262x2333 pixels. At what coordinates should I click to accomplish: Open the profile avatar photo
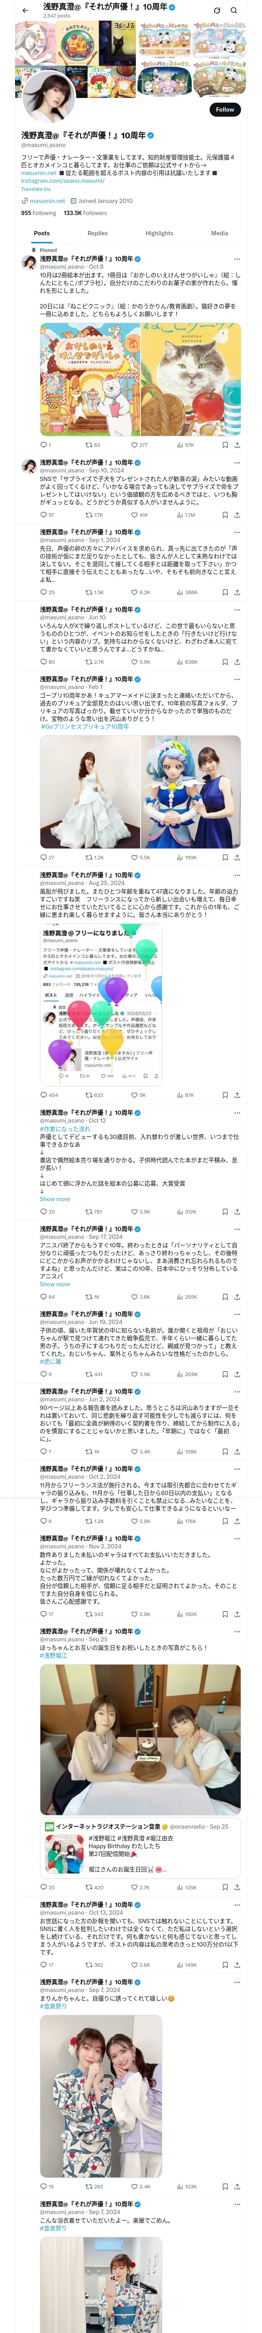pos(48,96)
